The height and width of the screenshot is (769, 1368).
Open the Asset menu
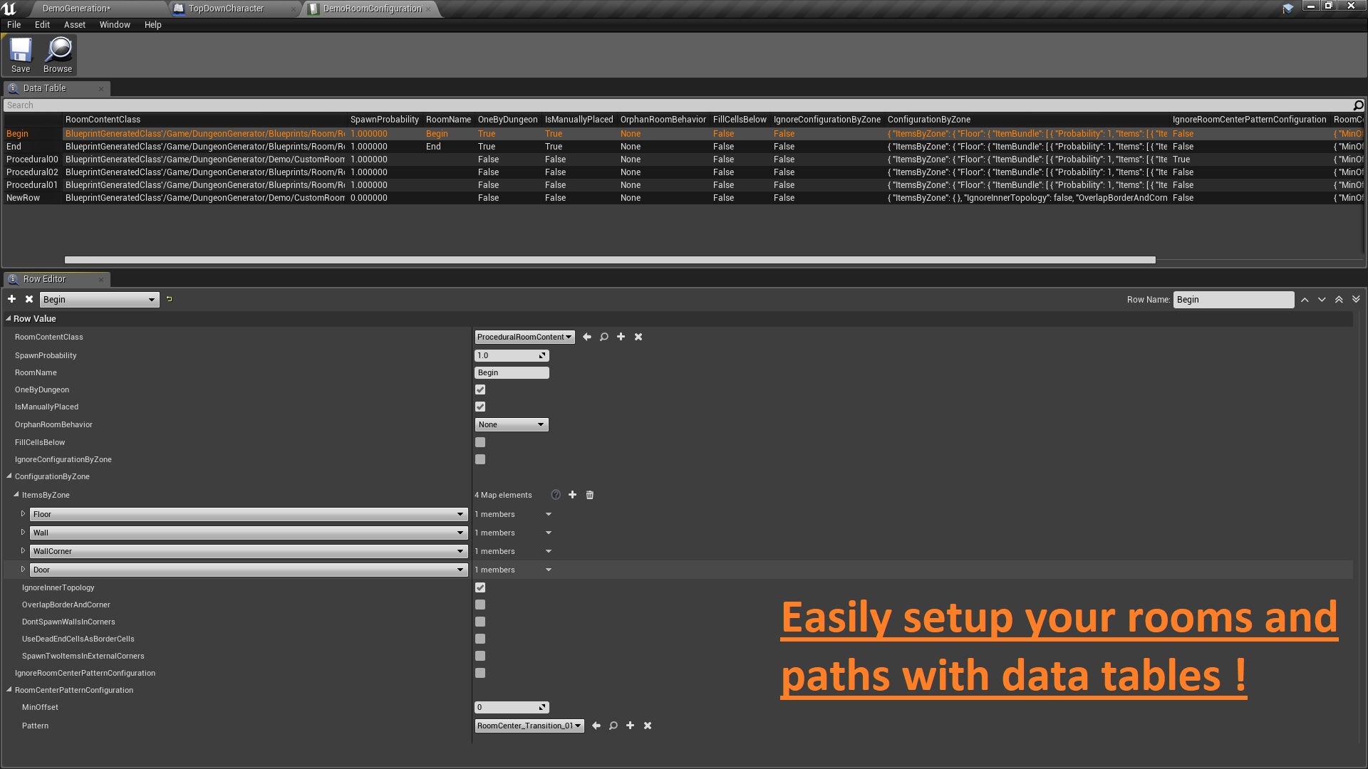74,24
